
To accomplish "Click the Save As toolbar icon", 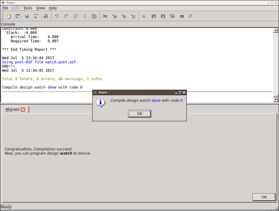I will click(36, 16).
